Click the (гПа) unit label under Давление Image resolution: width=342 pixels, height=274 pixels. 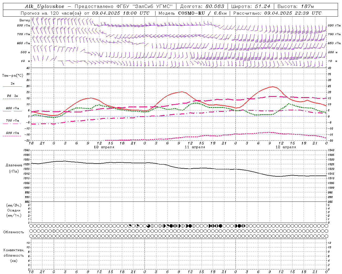point(14,171)
